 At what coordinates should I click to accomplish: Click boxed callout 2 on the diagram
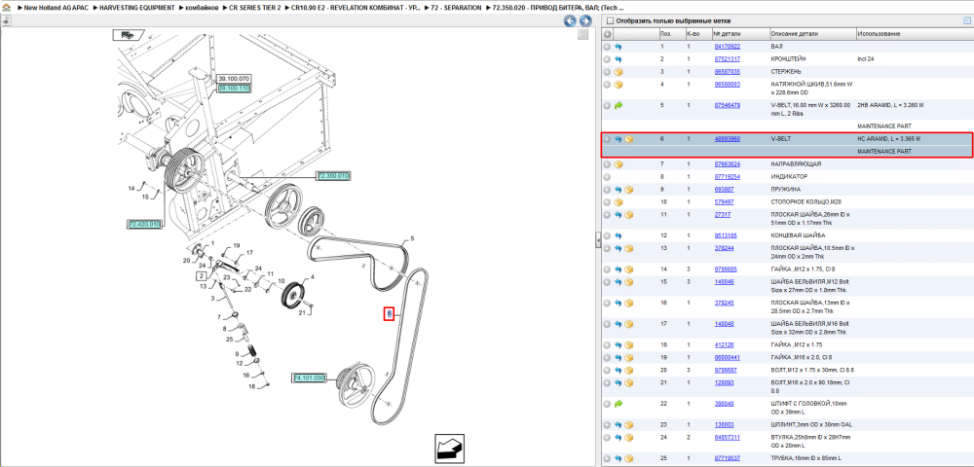tap(202, 275)
